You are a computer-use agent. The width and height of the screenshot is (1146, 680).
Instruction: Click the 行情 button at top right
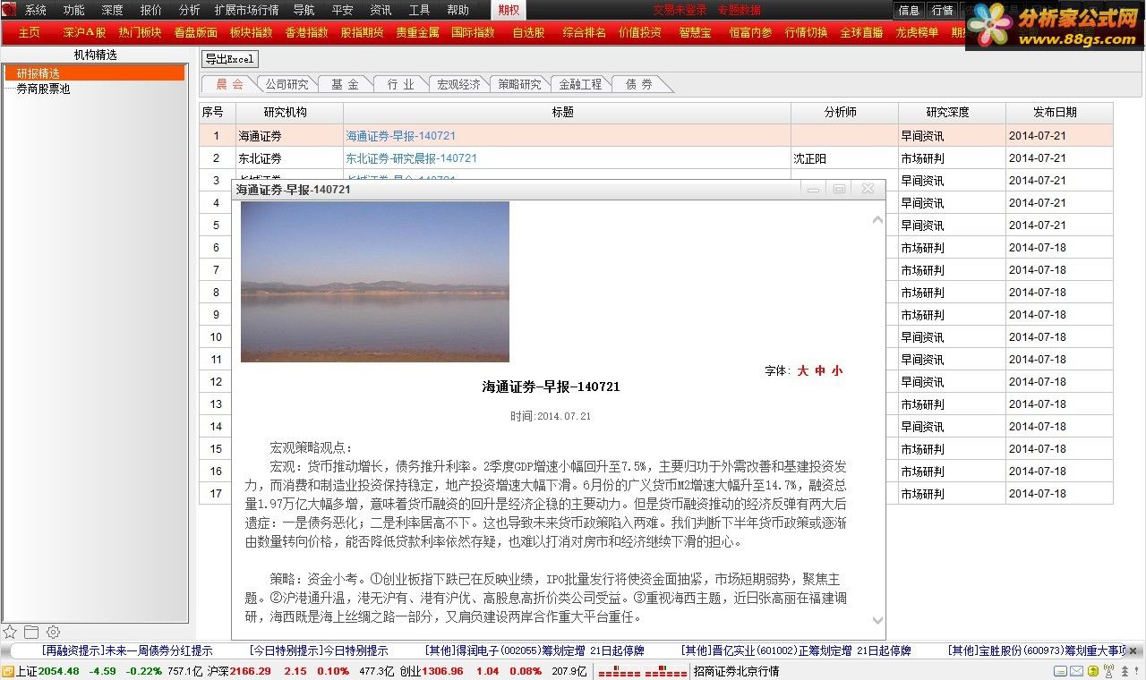tap(942, 10)
